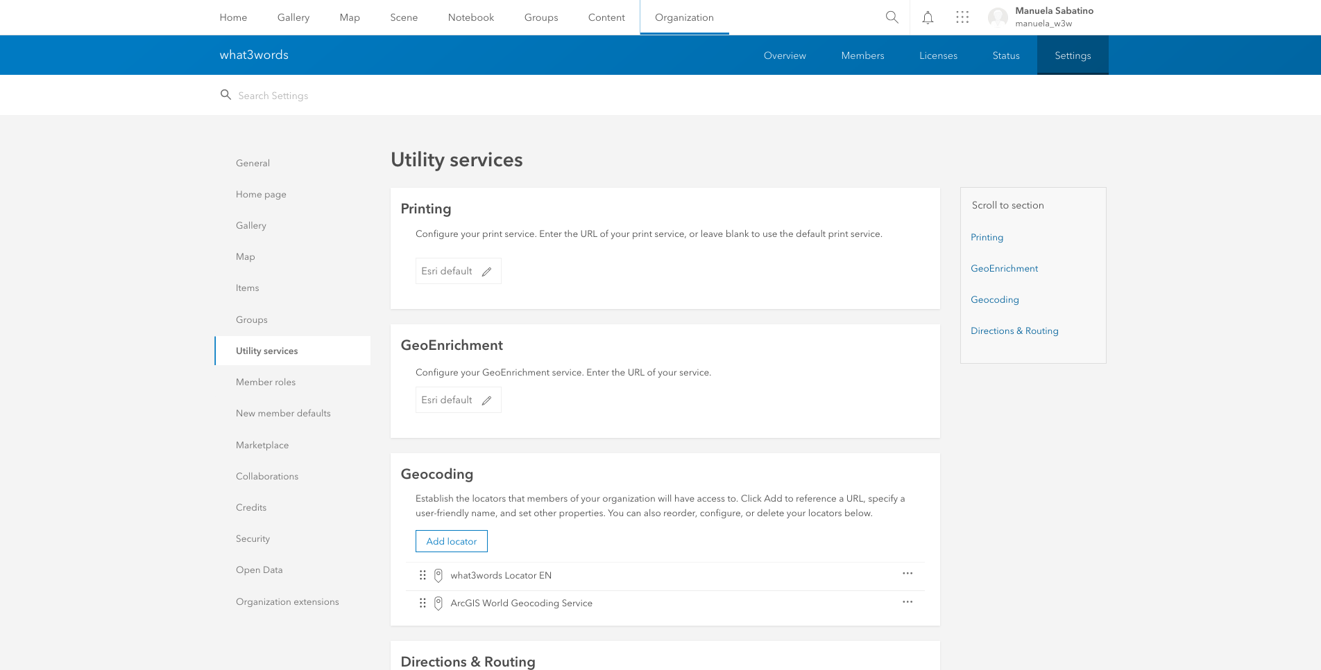Open Scene in top navigation

404,17
